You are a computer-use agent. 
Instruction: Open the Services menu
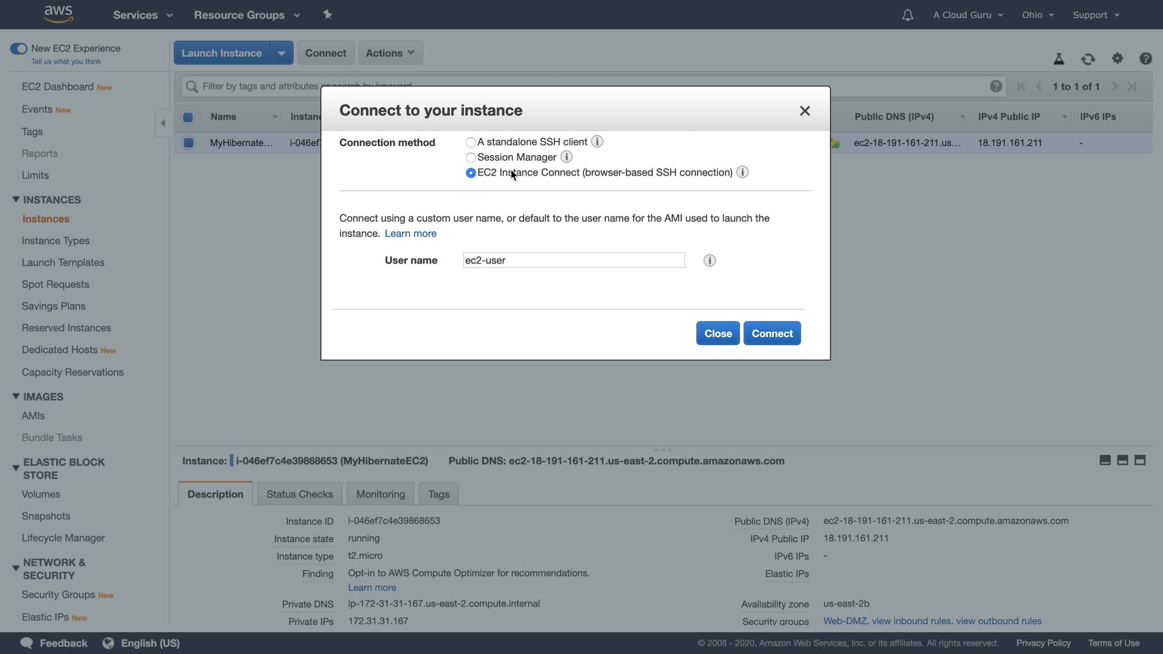[x=142, y=15]
